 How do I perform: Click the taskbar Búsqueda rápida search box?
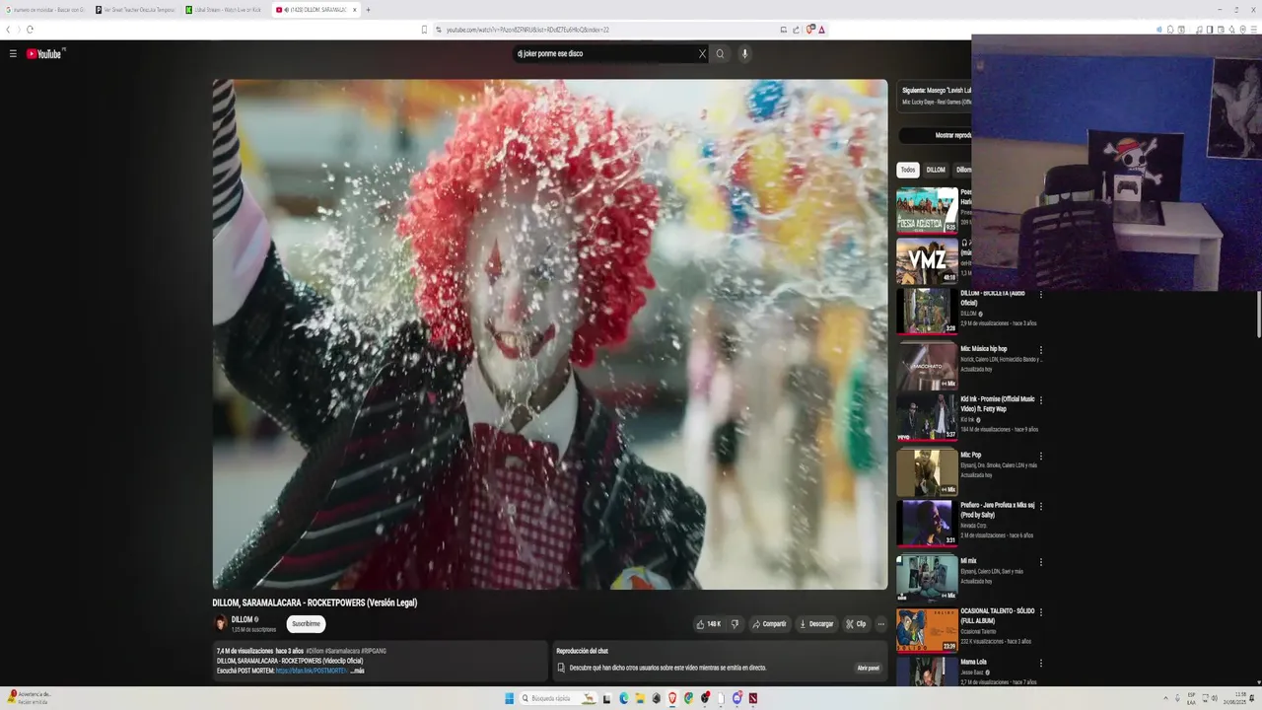559,698
